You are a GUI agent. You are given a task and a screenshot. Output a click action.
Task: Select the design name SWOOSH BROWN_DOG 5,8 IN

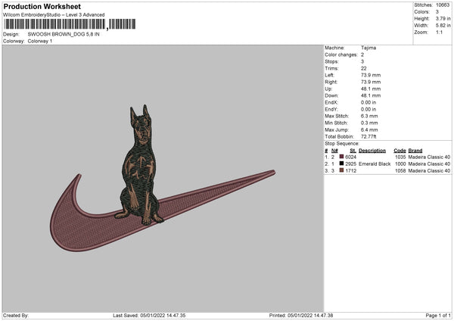click(x=64, y=34)
